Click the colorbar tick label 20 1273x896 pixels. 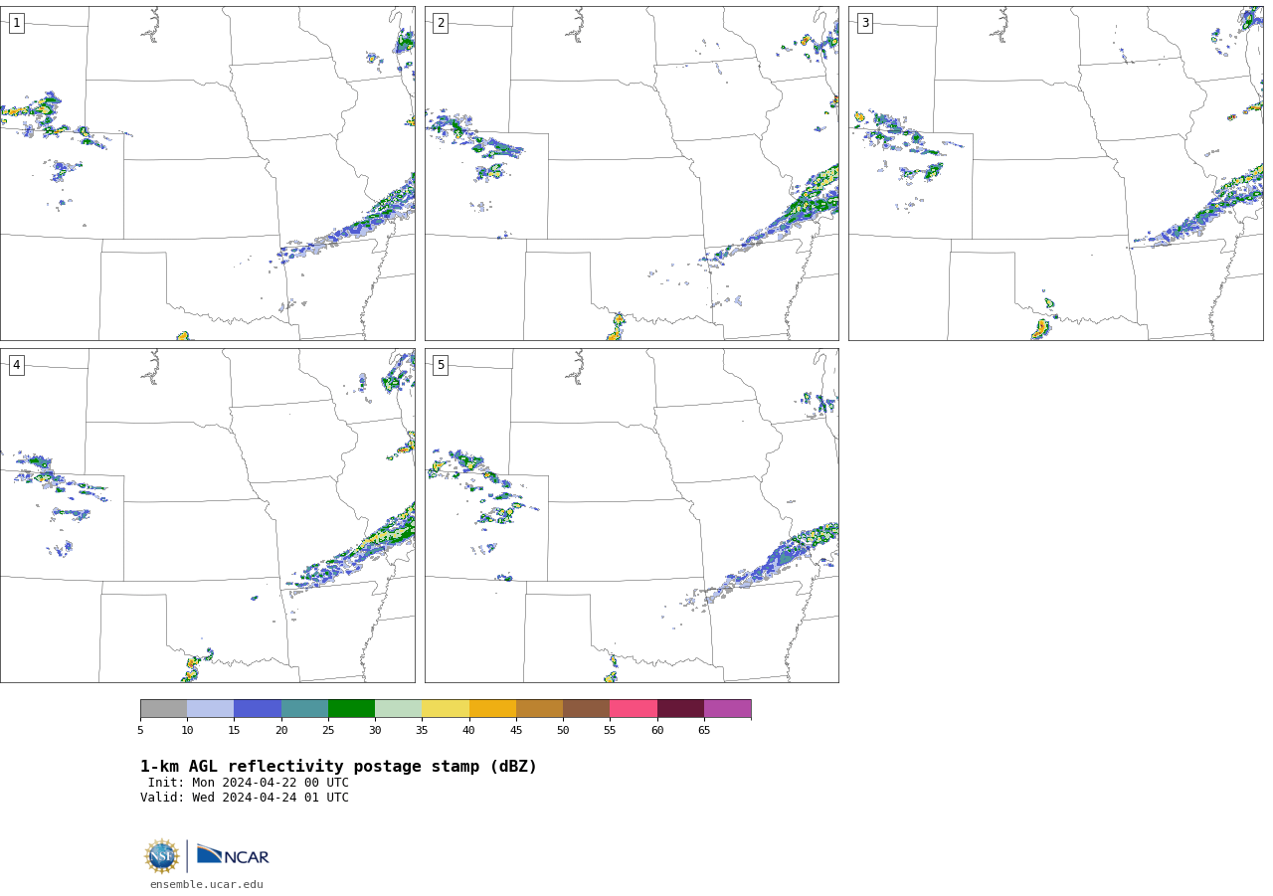[x=281, y=731]
